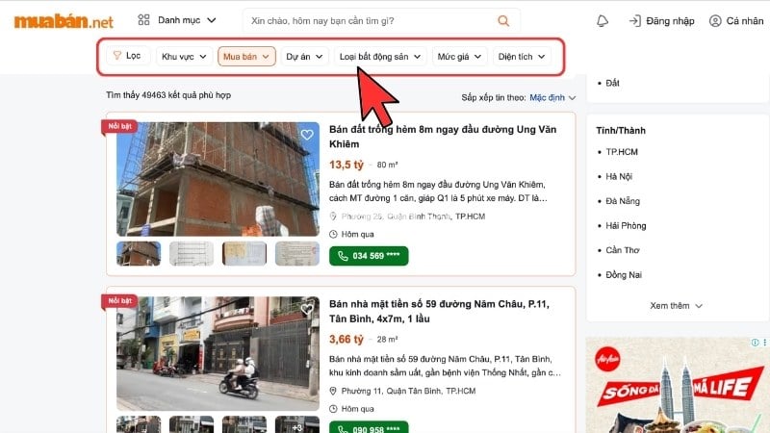Select TP.HCM province option
770x433 pixels.
tap(622, 152)
